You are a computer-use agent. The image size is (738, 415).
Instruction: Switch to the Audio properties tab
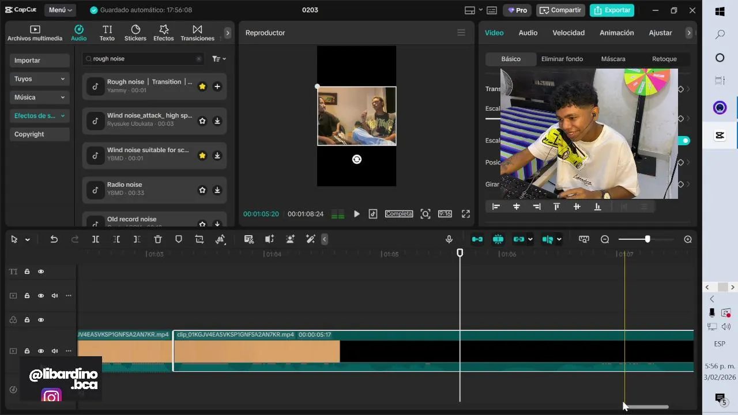pyautogui.click(x=528, y=33)
